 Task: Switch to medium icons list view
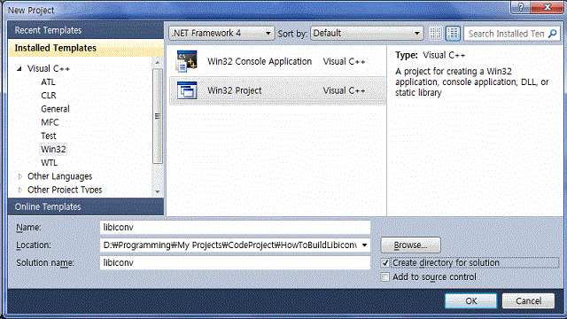click(453, 34)
